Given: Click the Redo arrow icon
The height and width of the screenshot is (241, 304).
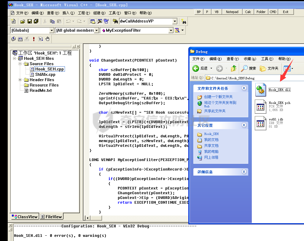Looking at the screenshot, I should (79, 21).
